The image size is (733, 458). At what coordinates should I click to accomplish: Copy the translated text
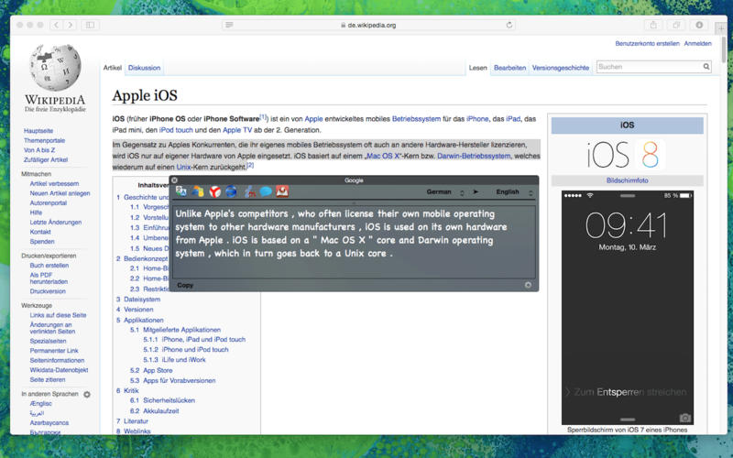[x=185, y=285]
